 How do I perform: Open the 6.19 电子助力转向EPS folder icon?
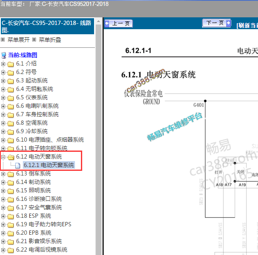coord(11,225)
